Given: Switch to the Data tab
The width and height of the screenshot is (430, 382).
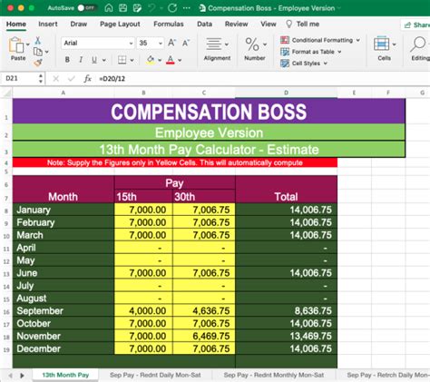Looking at the screenshot, I should pyautogui.click(x=204, y=24).
